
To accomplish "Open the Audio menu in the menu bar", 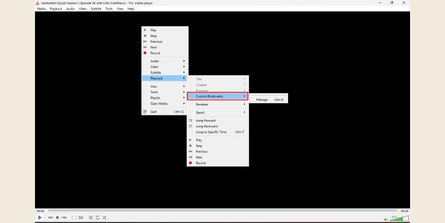I will [70, 9].
